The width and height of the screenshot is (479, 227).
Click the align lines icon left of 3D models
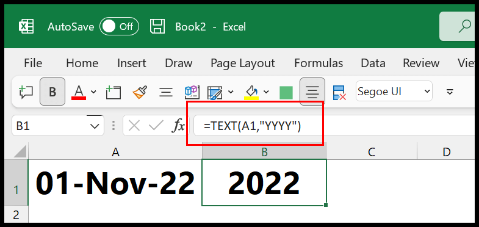click(166, 92)
